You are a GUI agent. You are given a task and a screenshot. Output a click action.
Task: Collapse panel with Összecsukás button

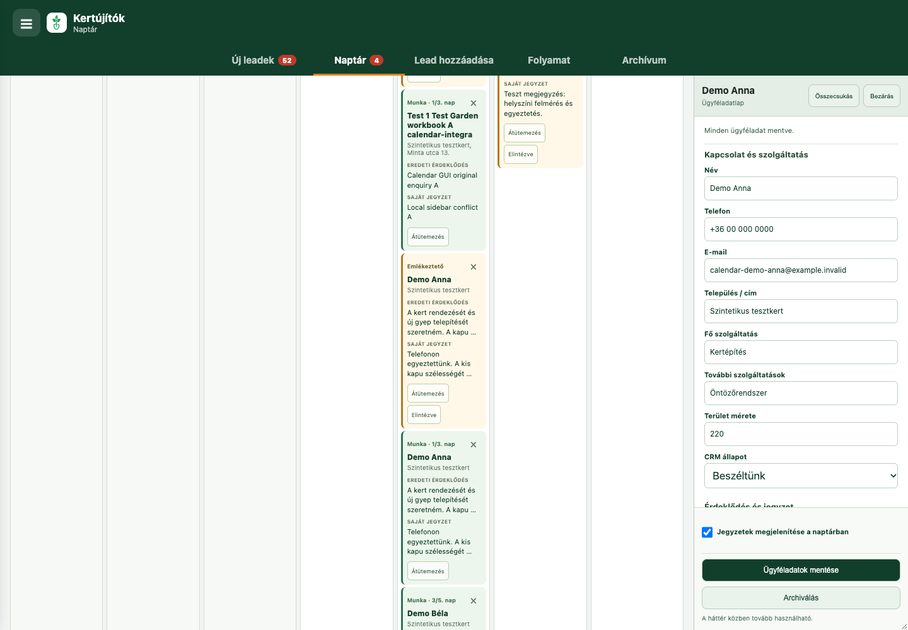pyautogui.click(x=834, y=96)
